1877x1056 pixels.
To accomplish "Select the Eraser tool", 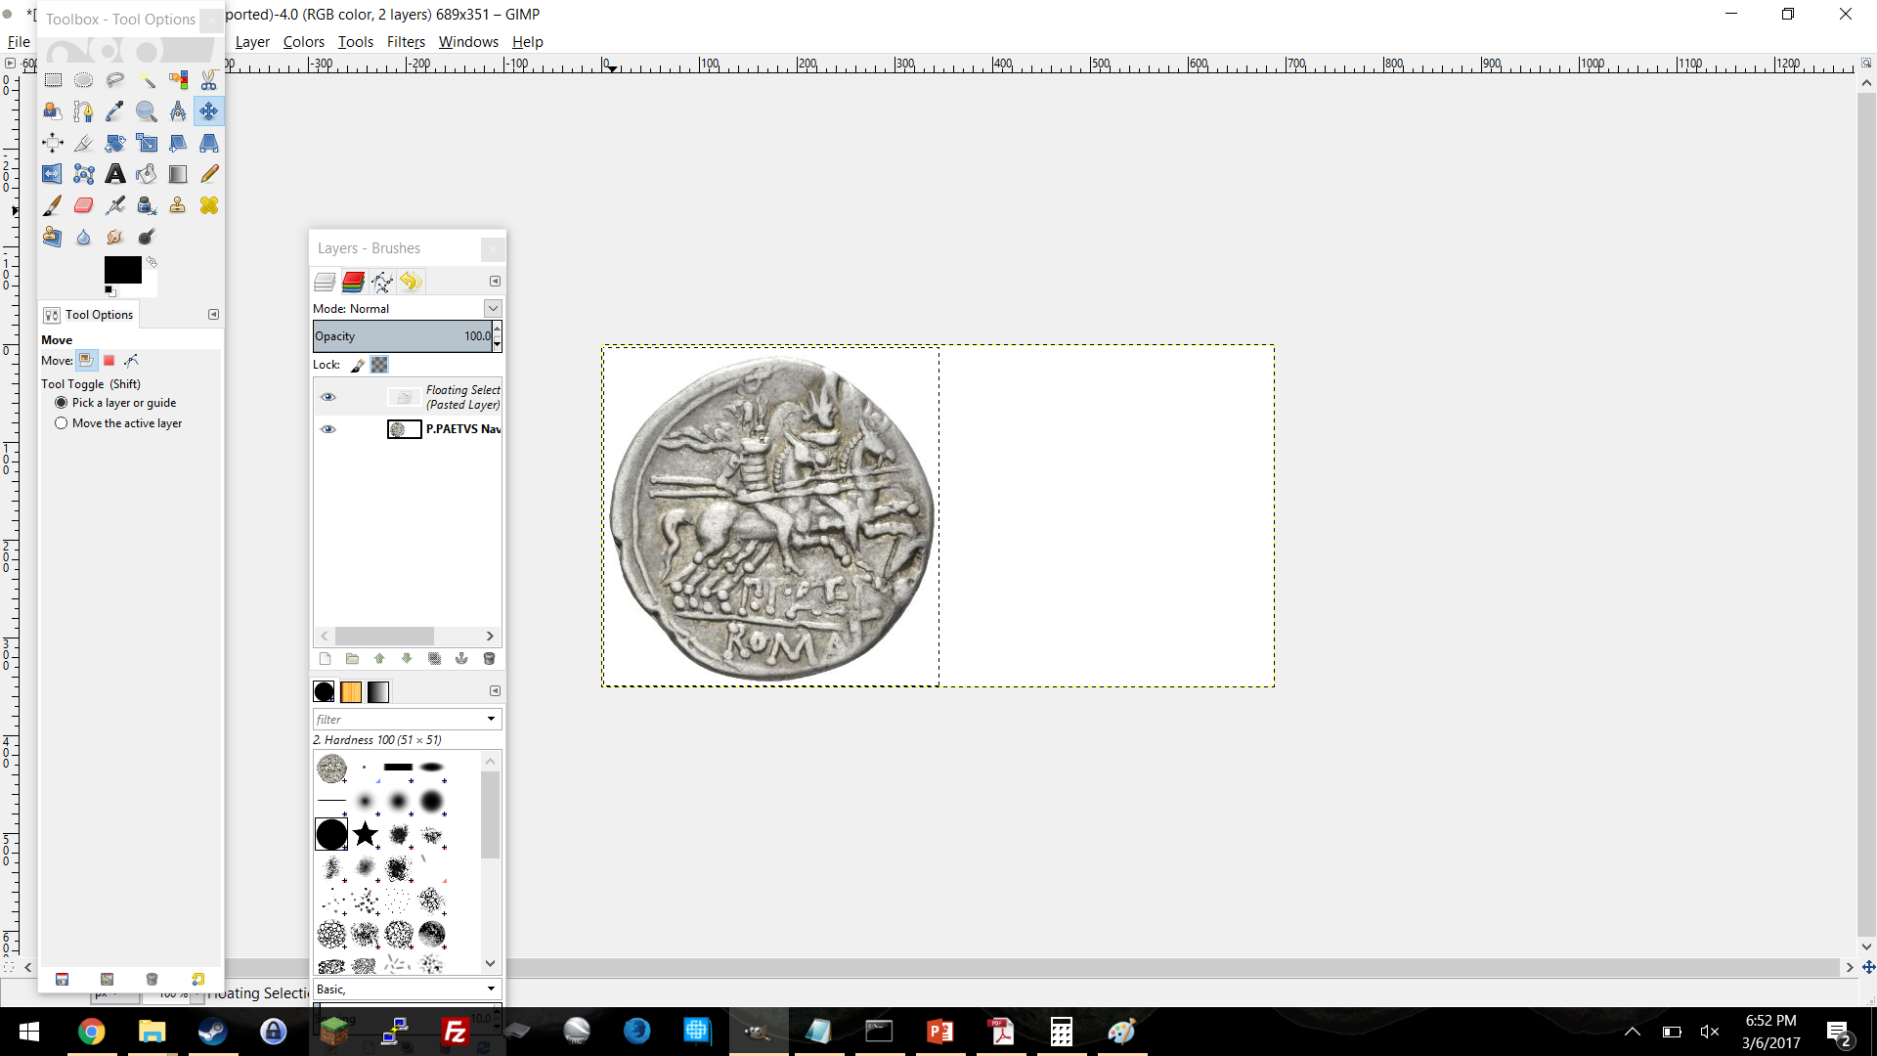I will click(84, 205).
